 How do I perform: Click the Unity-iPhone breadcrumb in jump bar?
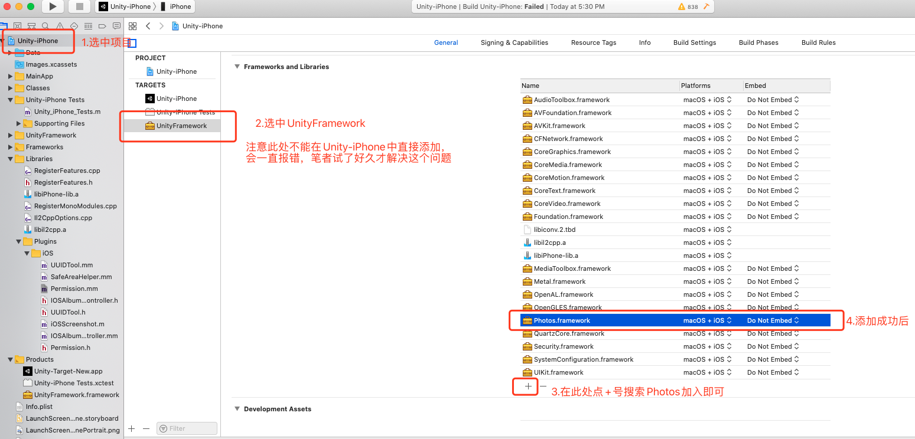click(x=197, y=26)
